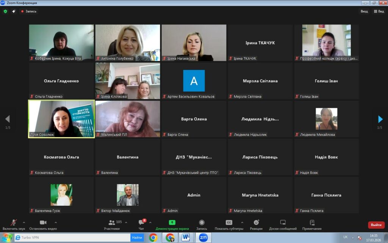Expand the arrow next to Участники
388x243 pixels.
point(126,222)
